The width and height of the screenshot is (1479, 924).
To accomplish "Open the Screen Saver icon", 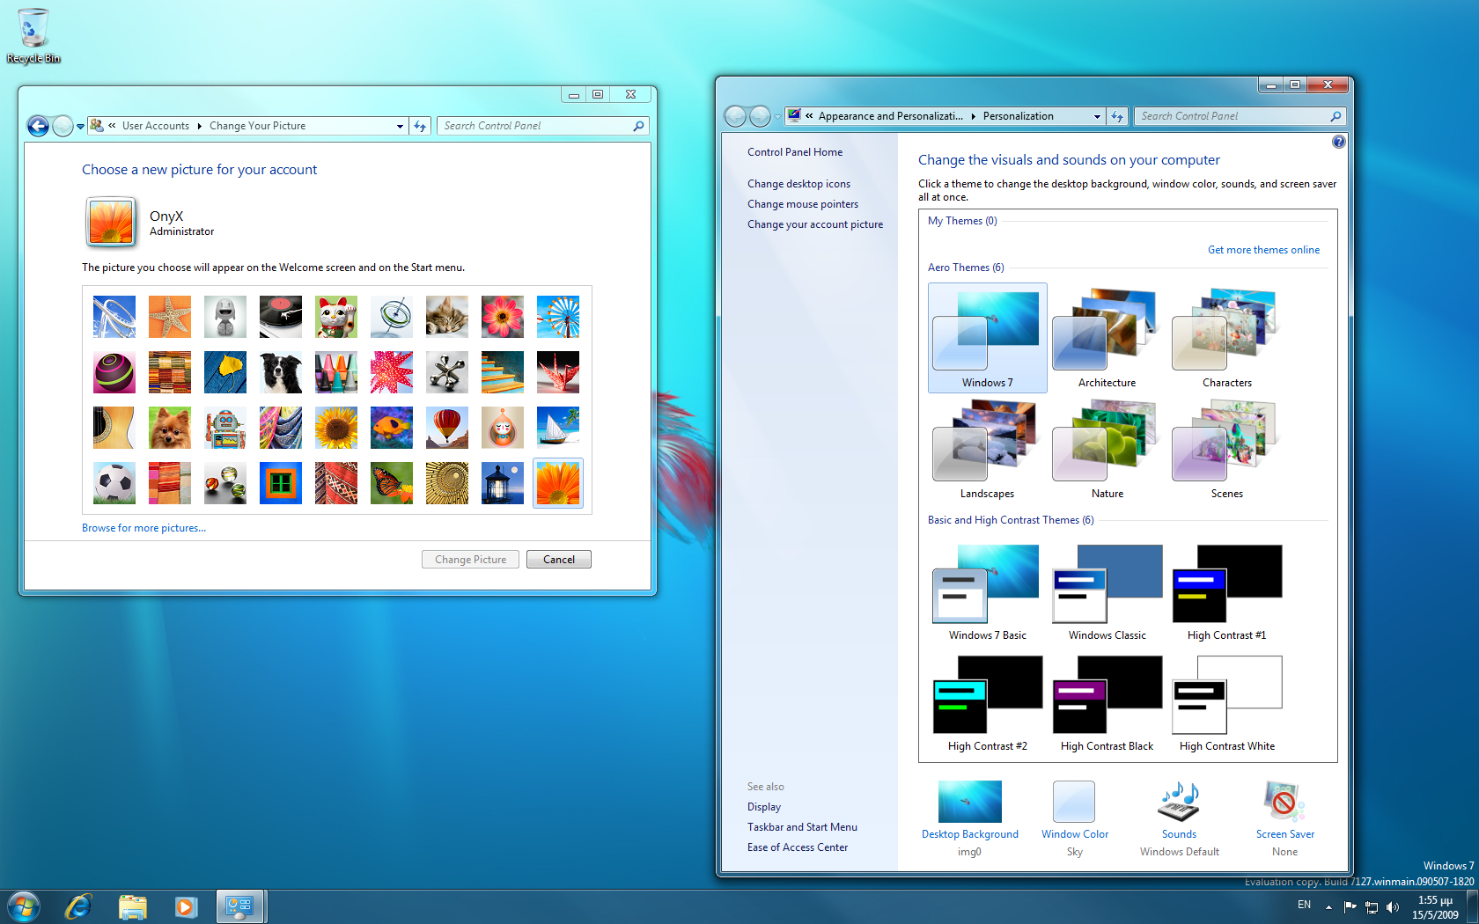I will pos(1284,802).
